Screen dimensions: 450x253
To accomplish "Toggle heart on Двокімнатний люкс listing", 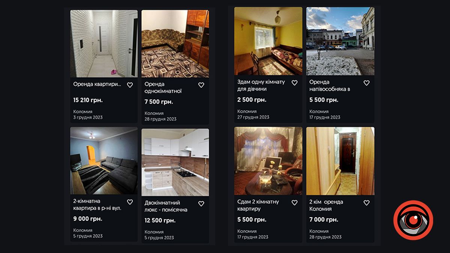I will click(201, 204).
